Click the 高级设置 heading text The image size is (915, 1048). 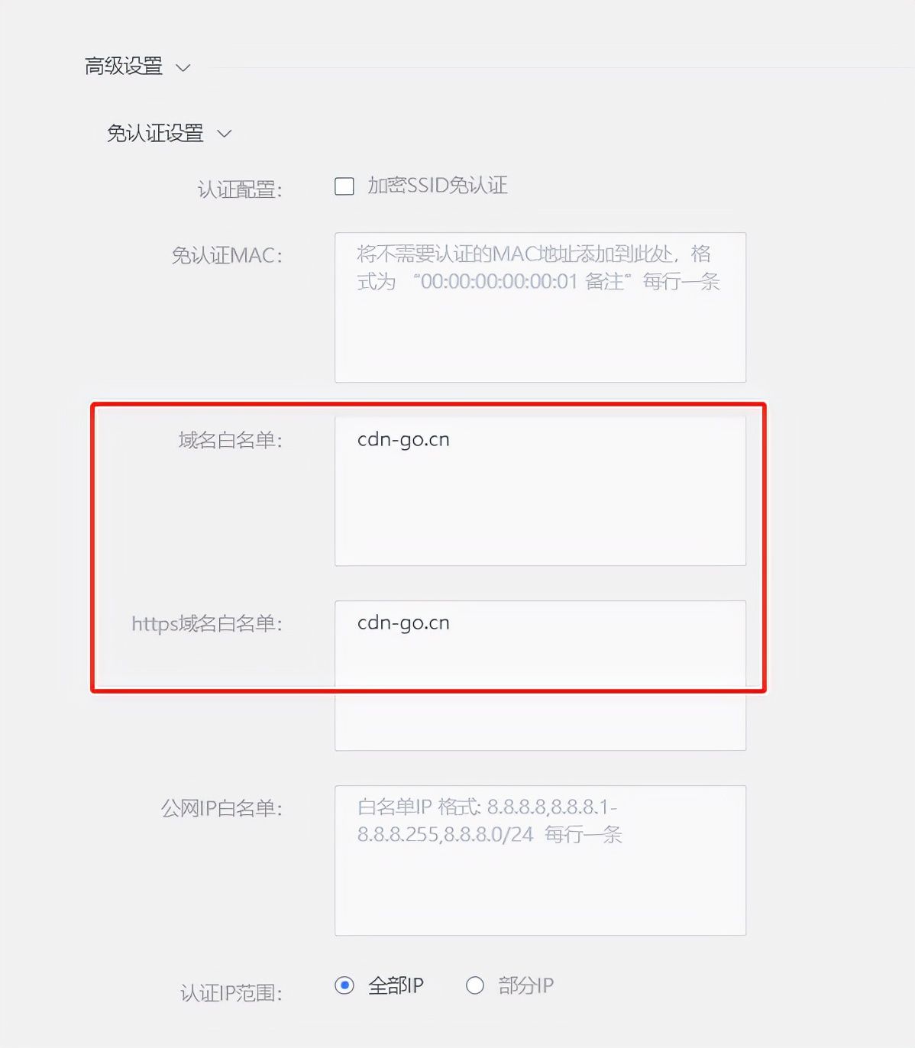[x=124, y=66]
